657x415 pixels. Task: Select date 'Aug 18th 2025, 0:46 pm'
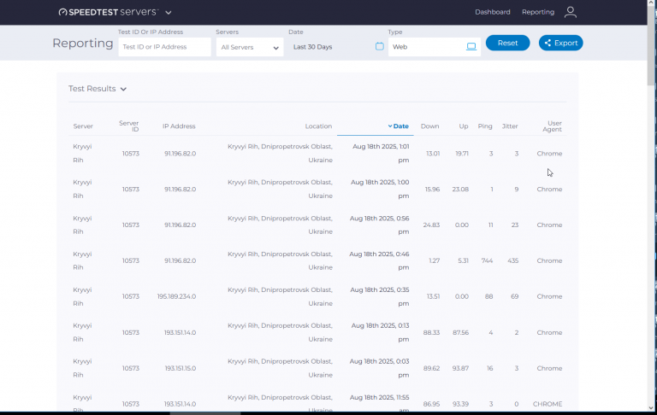(x=379, y=260)
